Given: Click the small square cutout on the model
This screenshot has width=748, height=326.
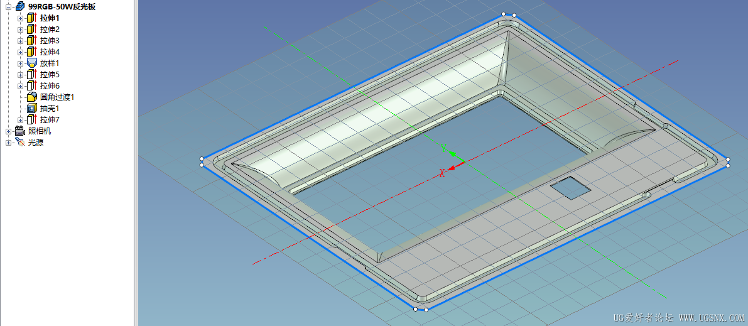Looking at the screenshot, I should (x=570, y=187).
